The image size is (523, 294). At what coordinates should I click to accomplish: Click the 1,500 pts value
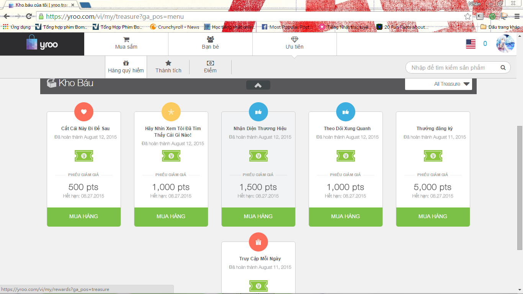[x=258, y=187]
